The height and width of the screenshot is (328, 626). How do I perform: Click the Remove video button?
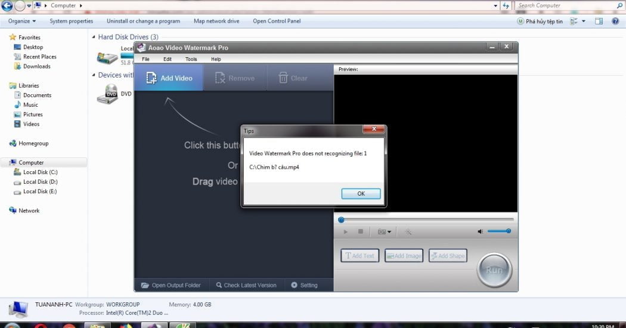[235, 78]
